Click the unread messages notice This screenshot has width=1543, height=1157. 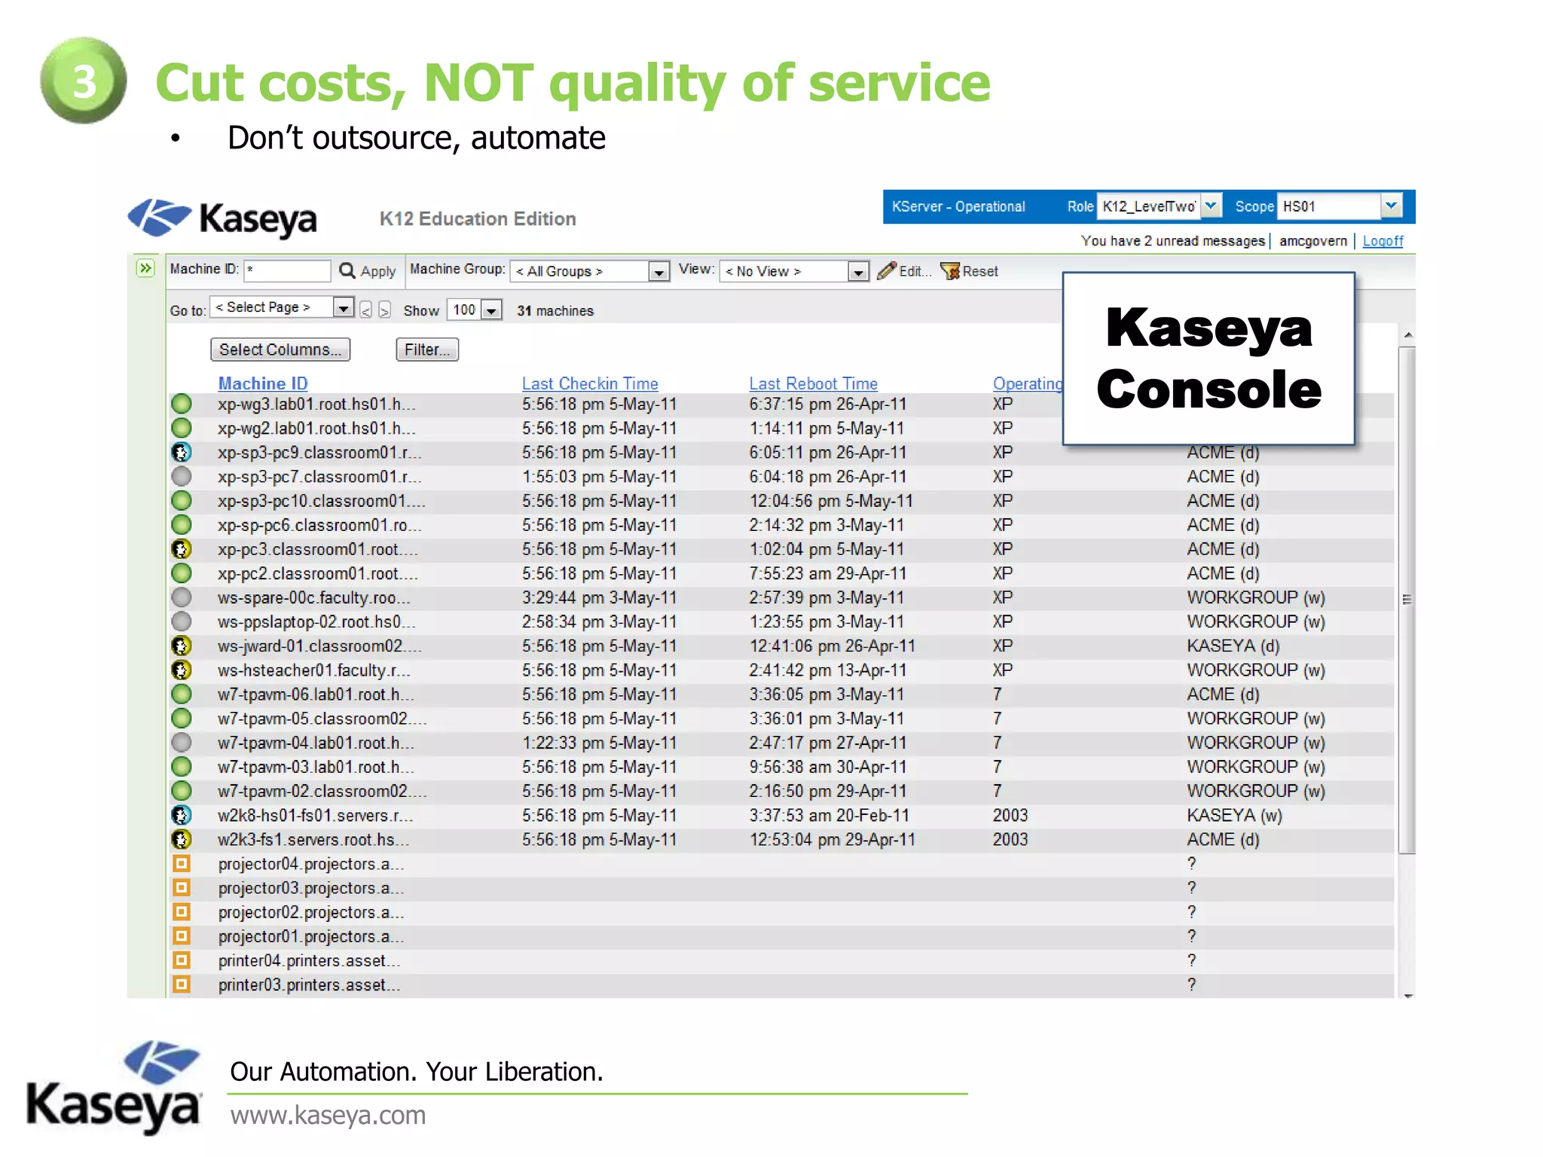coord(1173,241)
